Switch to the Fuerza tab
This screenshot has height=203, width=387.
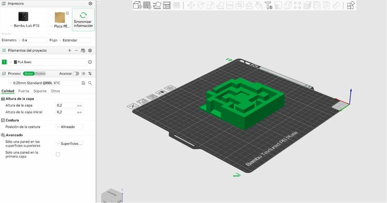pos(23,91)
